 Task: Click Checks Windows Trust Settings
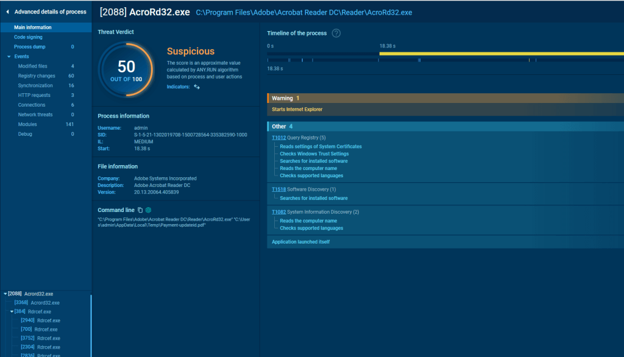314,154
